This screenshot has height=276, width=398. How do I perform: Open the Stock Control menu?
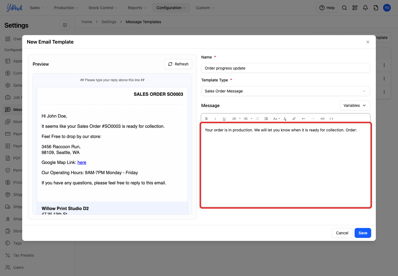103,8
